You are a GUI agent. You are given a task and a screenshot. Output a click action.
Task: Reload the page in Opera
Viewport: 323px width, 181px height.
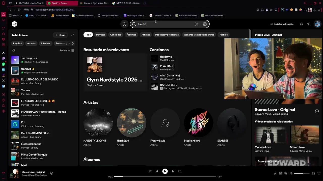[19, 10]
